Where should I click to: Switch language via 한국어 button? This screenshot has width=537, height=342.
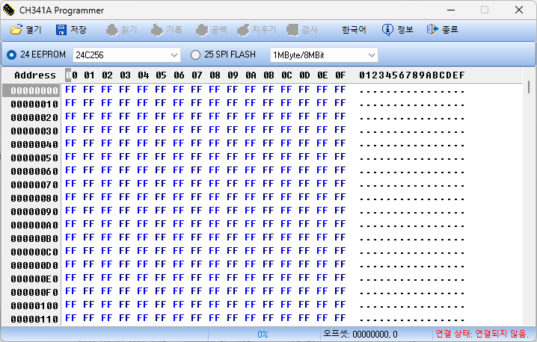[x=354, y=30]
